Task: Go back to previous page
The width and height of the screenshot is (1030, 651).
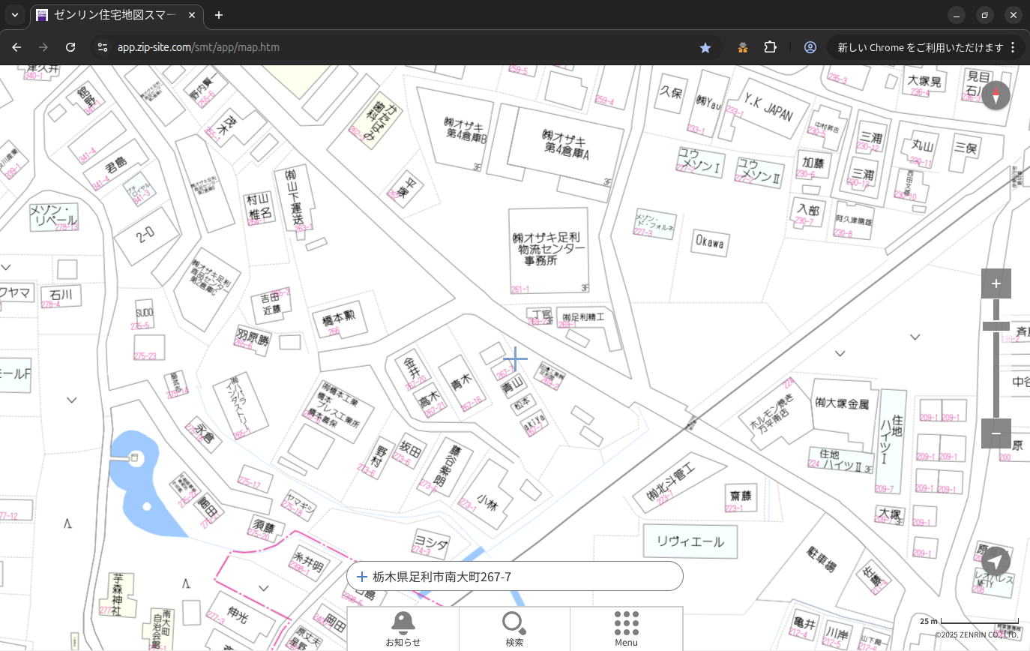Action: click(x=16, y=47)
